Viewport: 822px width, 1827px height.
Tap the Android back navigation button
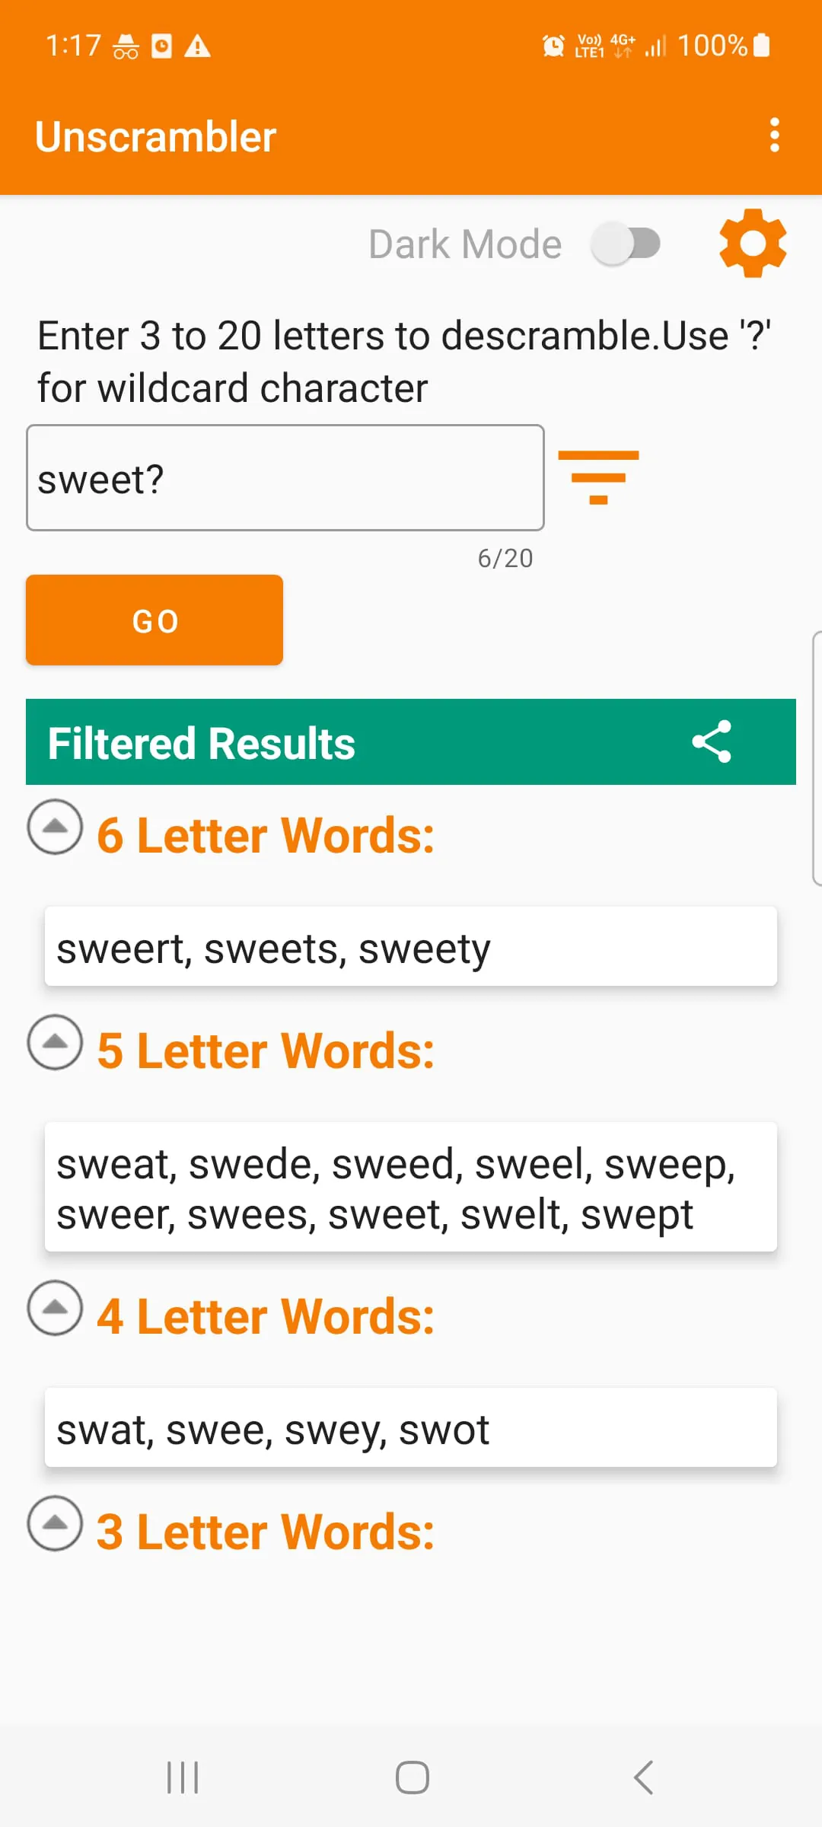point(643,1778)
